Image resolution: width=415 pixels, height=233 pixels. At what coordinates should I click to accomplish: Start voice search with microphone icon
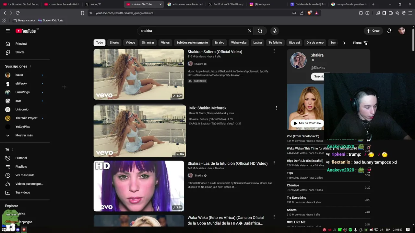coord(275,31)
